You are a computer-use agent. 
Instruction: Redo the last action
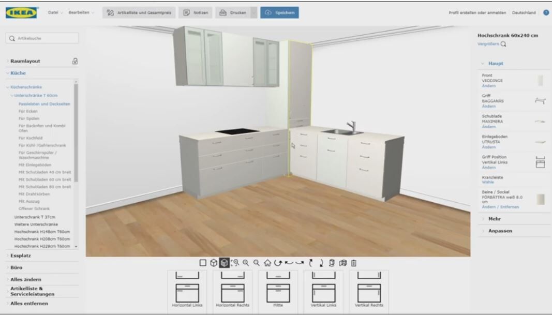tap(301, 262)
